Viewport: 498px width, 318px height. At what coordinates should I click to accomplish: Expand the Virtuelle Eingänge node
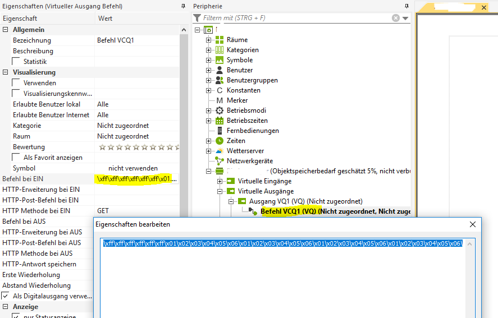[x=220, y=182]
